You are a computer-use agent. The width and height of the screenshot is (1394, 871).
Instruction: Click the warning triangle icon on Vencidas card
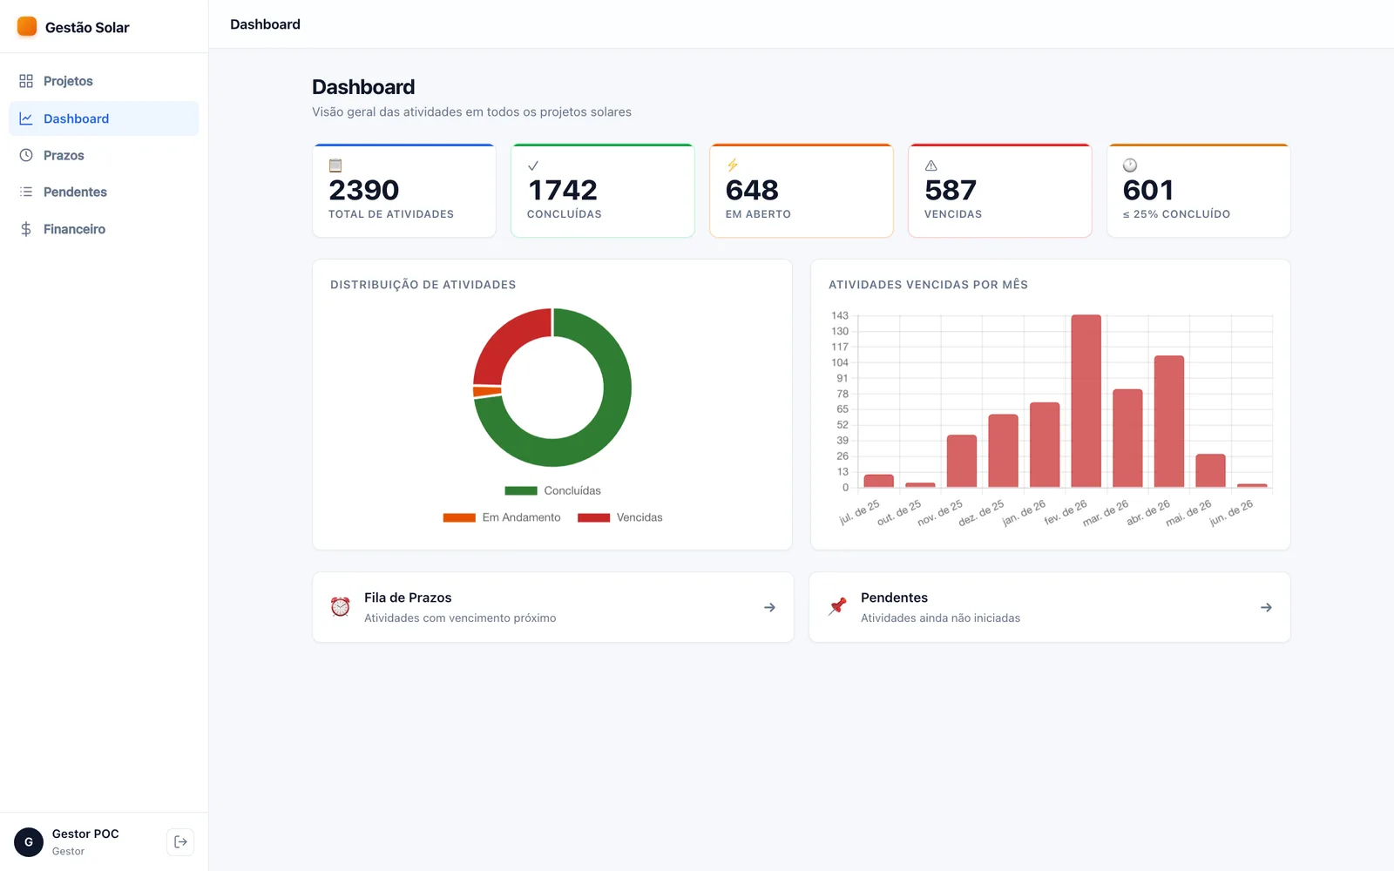(931, 165)
